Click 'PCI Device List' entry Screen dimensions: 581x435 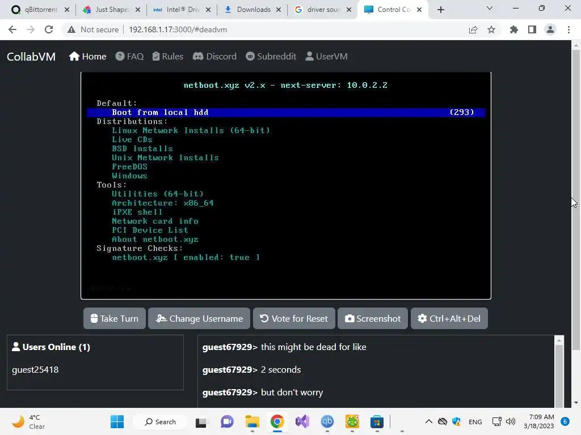(150, 230)
